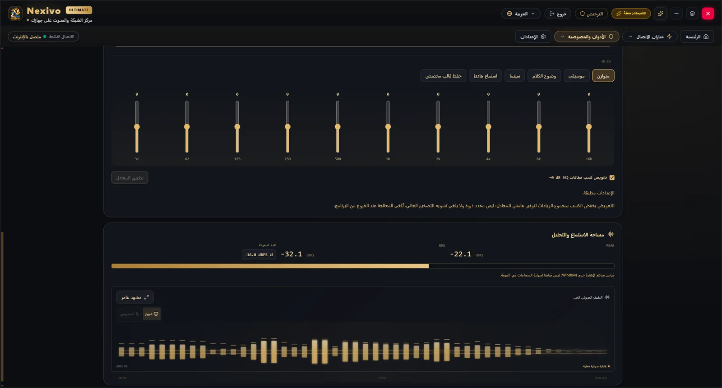This screenshot has width=722, height=388.
Task: Minimize the Nexivo window
Action: pyautogui.click(x=676, y=14)
